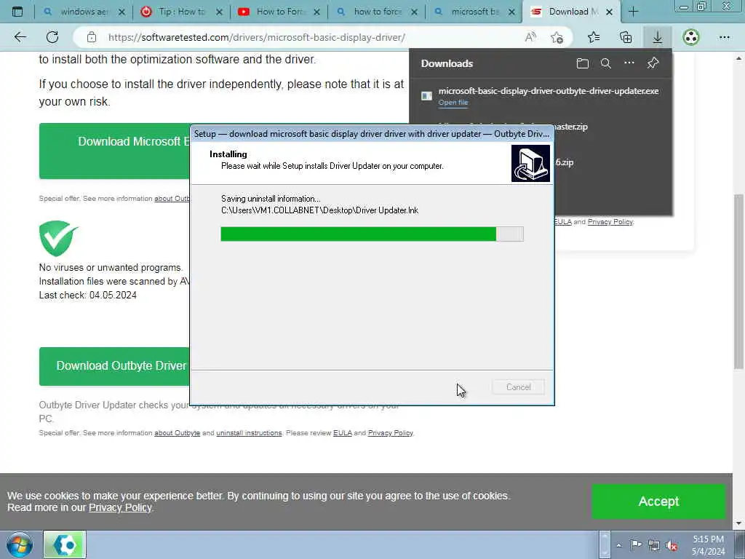Open network tray icon
The width and height of the screenshot is (745, 559).
[x=654, y=545]
